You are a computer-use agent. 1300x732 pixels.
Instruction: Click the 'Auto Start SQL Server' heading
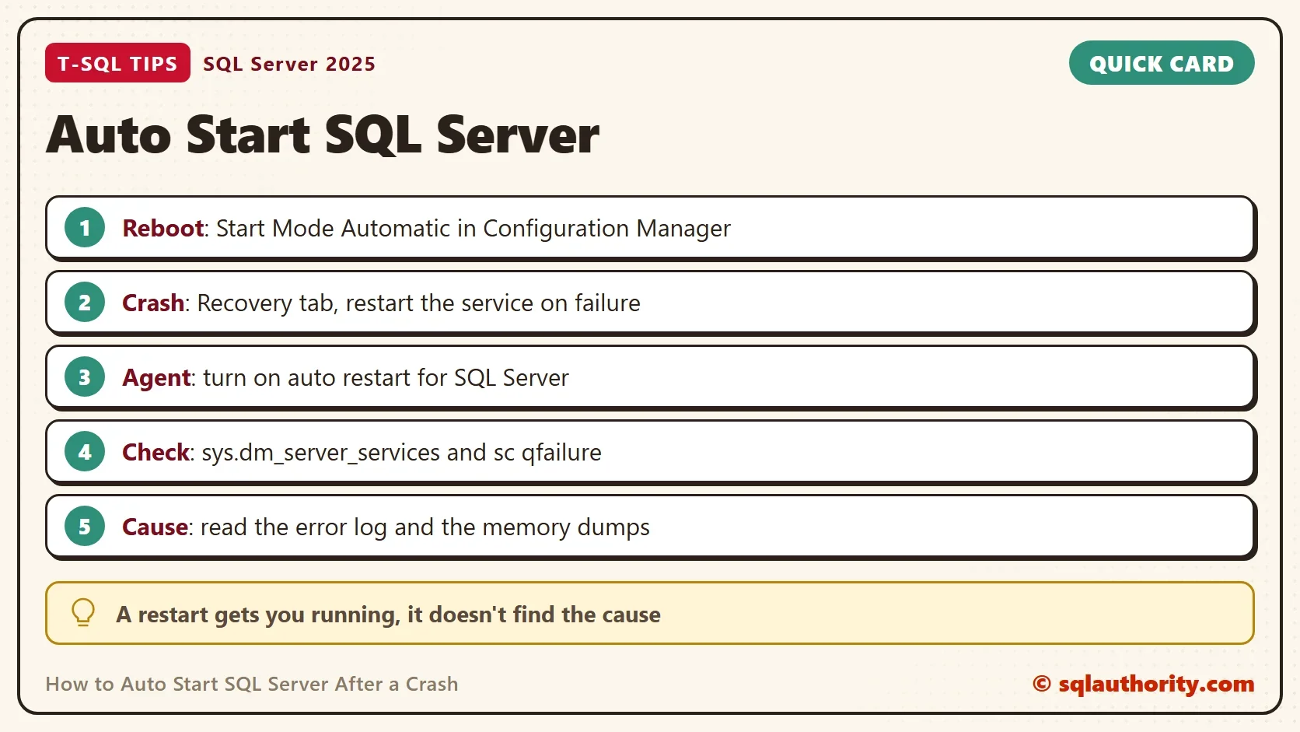[323, 135]
